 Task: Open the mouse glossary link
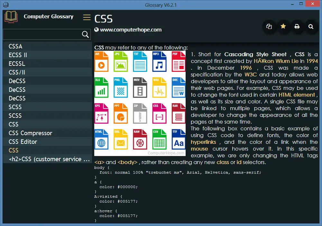pos(199,149)
